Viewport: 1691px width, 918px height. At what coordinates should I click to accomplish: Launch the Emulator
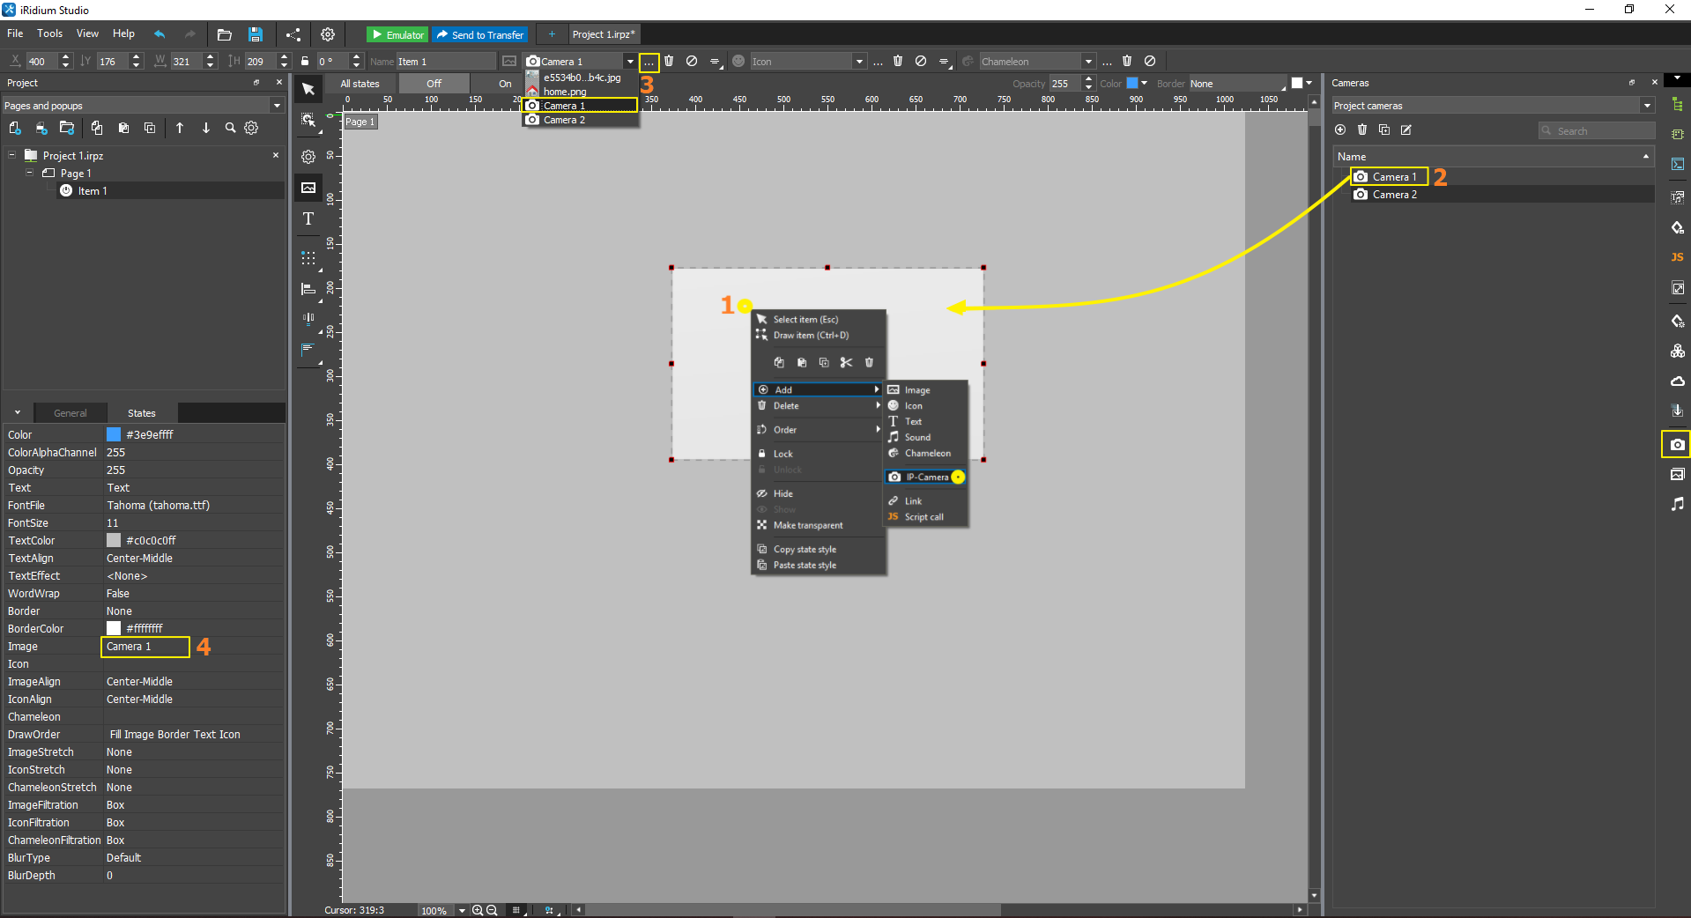point(397,34)
